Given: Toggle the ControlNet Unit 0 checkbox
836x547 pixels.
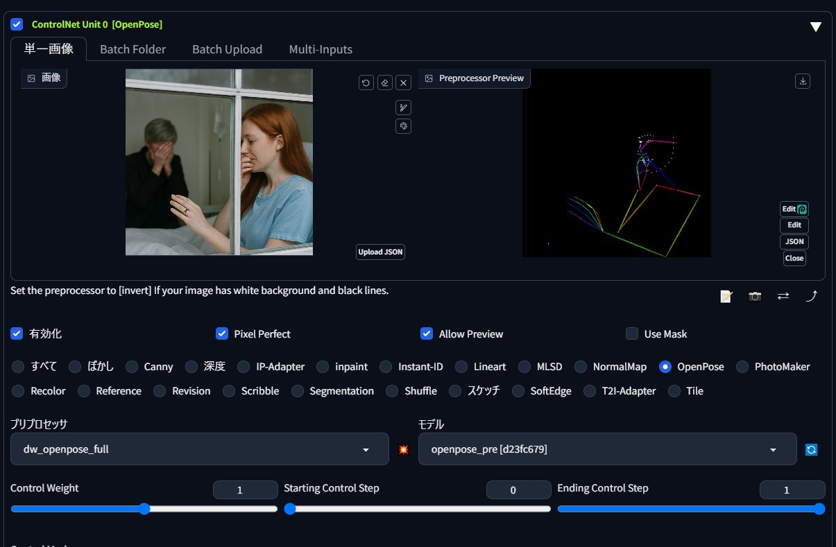Looking at the screenshot, I should [x=17, y=24].
